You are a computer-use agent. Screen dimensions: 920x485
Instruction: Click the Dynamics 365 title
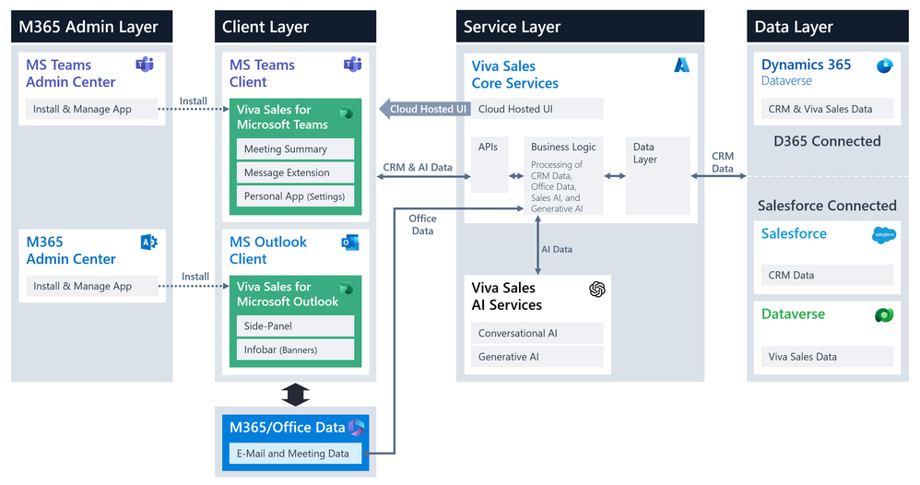(807, 65)
